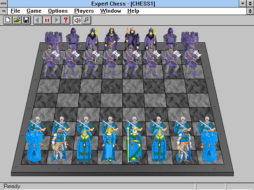Step back one move with left arrow
Viewport: 254px width, 190px height.
38,20
